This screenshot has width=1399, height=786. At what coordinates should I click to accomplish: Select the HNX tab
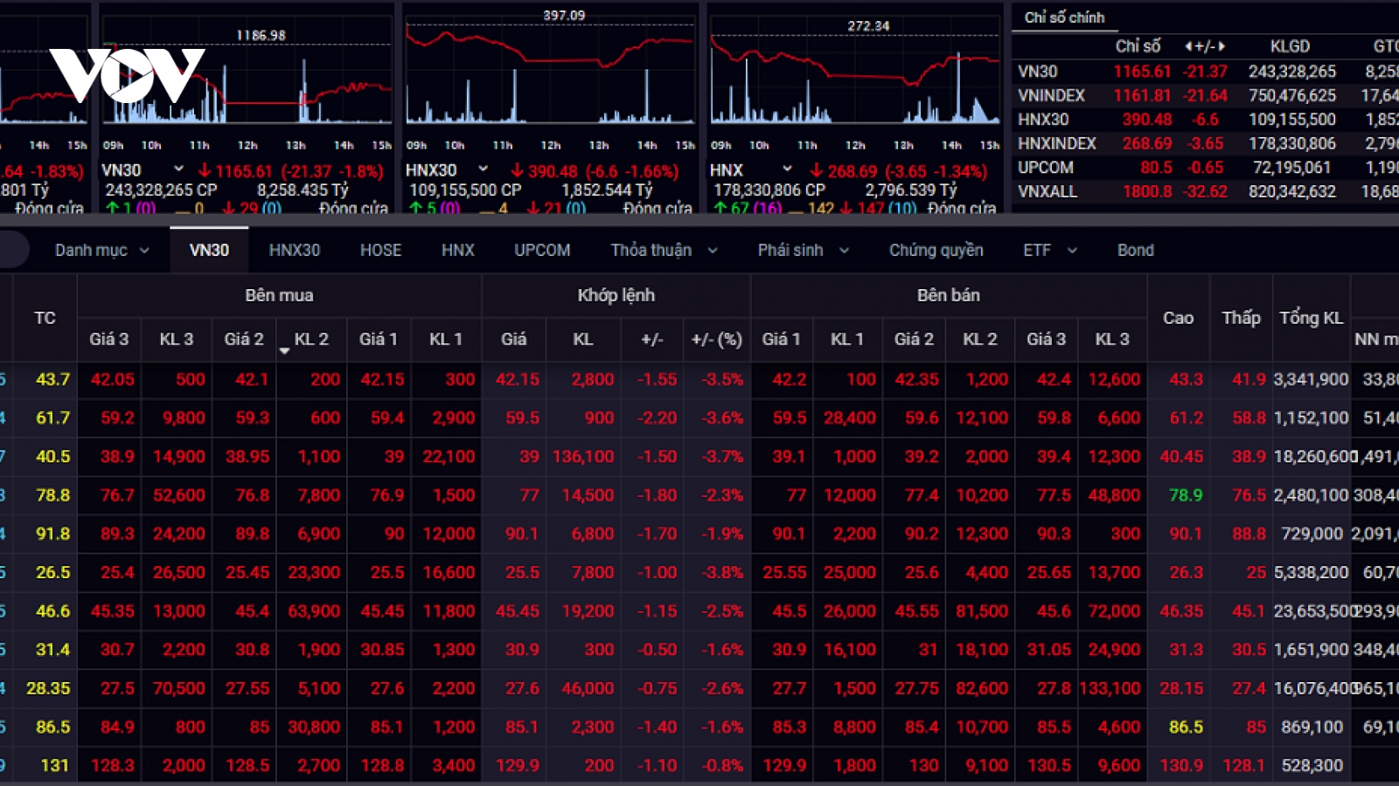coord(457,251)
